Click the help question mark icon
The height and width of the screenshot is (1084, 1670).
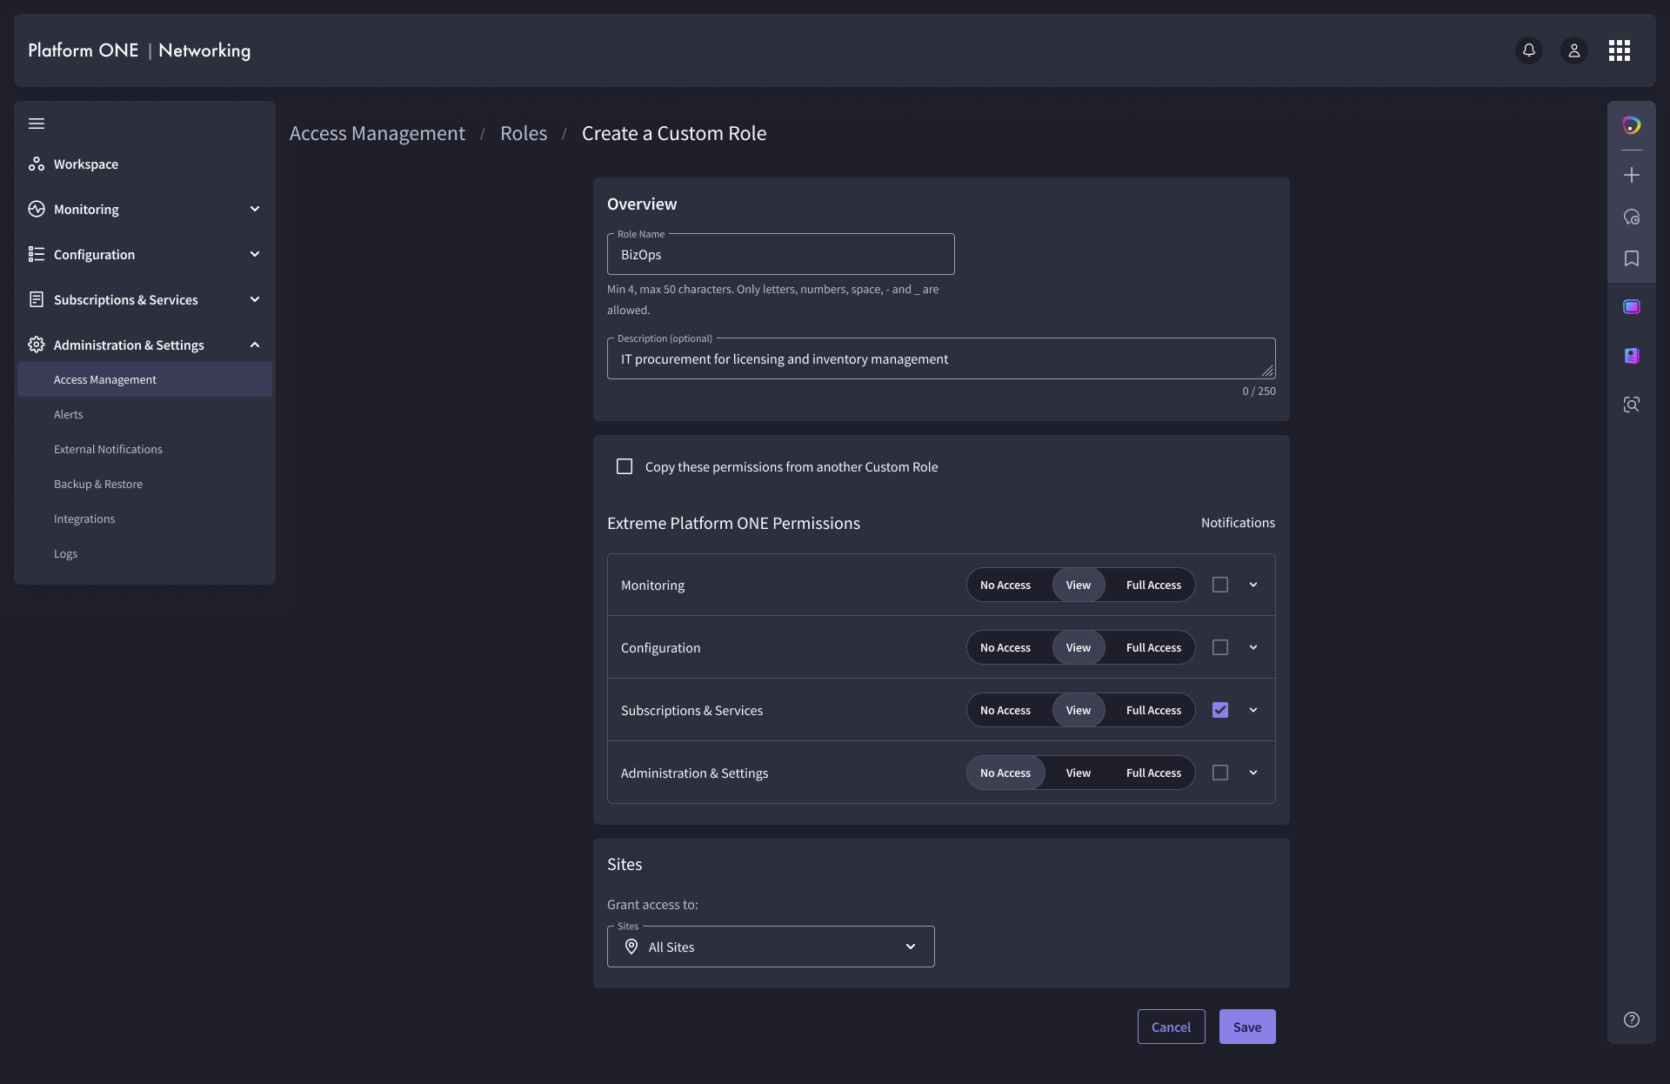1631,1020
